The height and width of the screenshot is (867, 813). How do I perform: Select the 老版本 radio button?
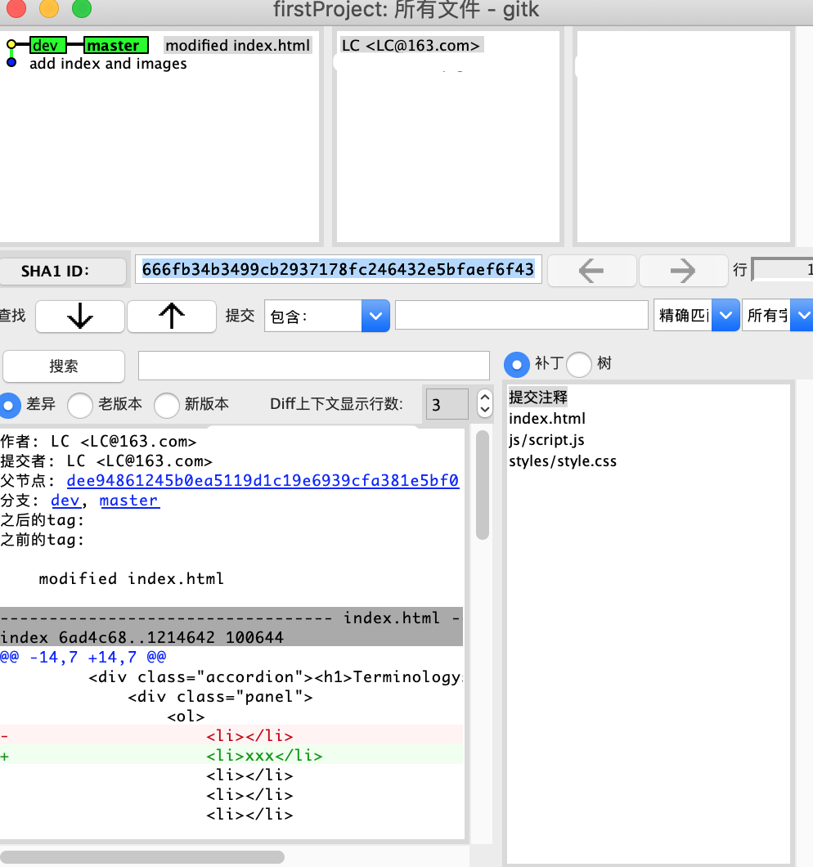tap(80, 405)
